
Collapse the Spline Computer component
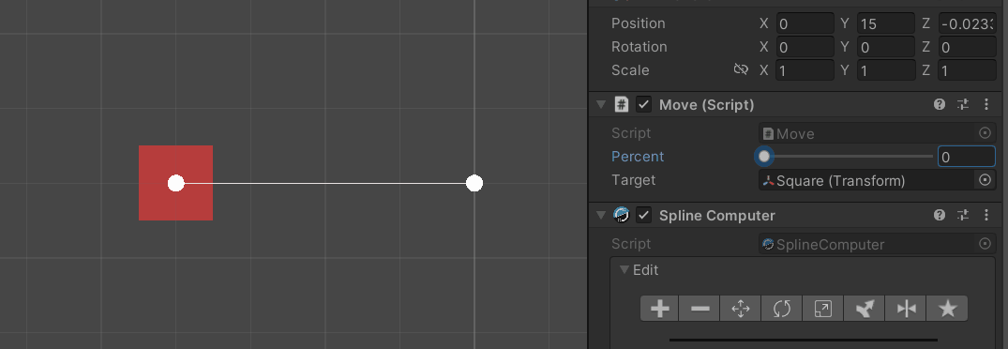(601, 215)
